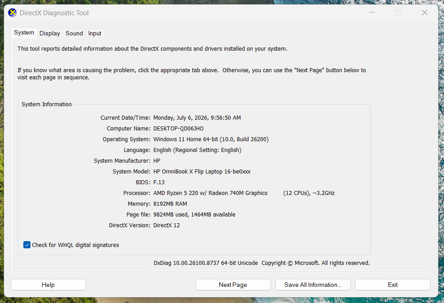The width and height of the screenshot is (444, 303).
Task: Click the computer name DESKTOP-QD06JHO
Action: (x=178, y=129)
